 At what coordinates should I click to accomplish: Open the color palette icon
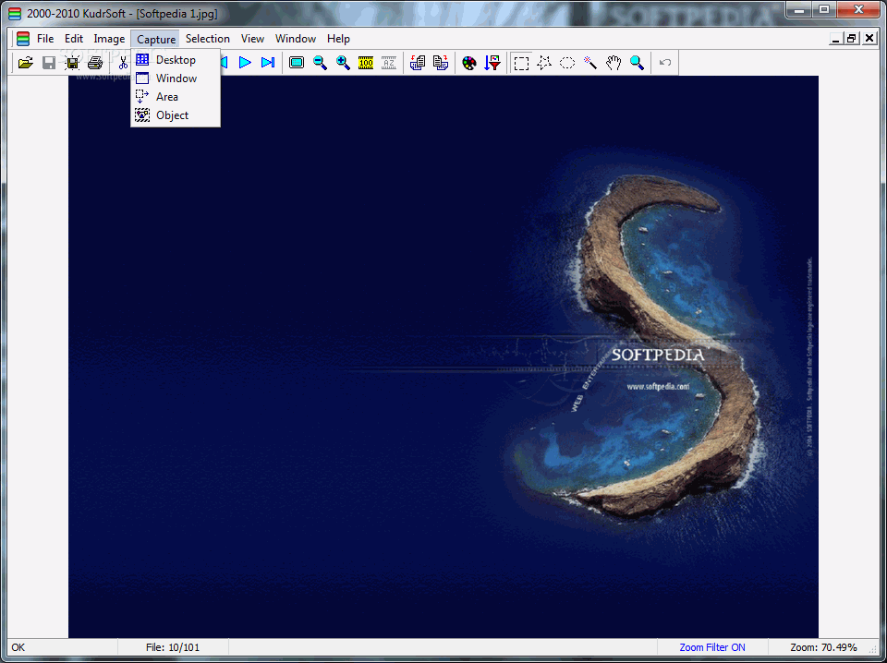pos(469,63)
